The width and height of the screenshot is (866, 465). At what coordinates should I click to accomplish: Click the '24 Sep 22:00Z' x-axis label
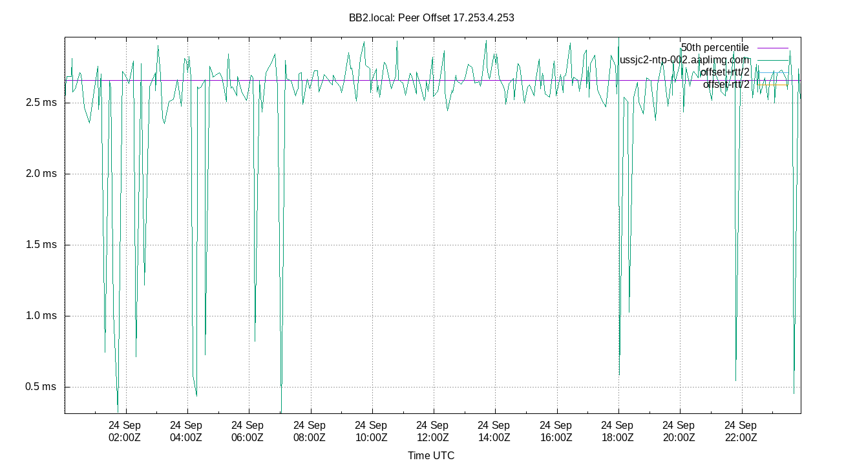pyautogui.click(x=741, y=431)
